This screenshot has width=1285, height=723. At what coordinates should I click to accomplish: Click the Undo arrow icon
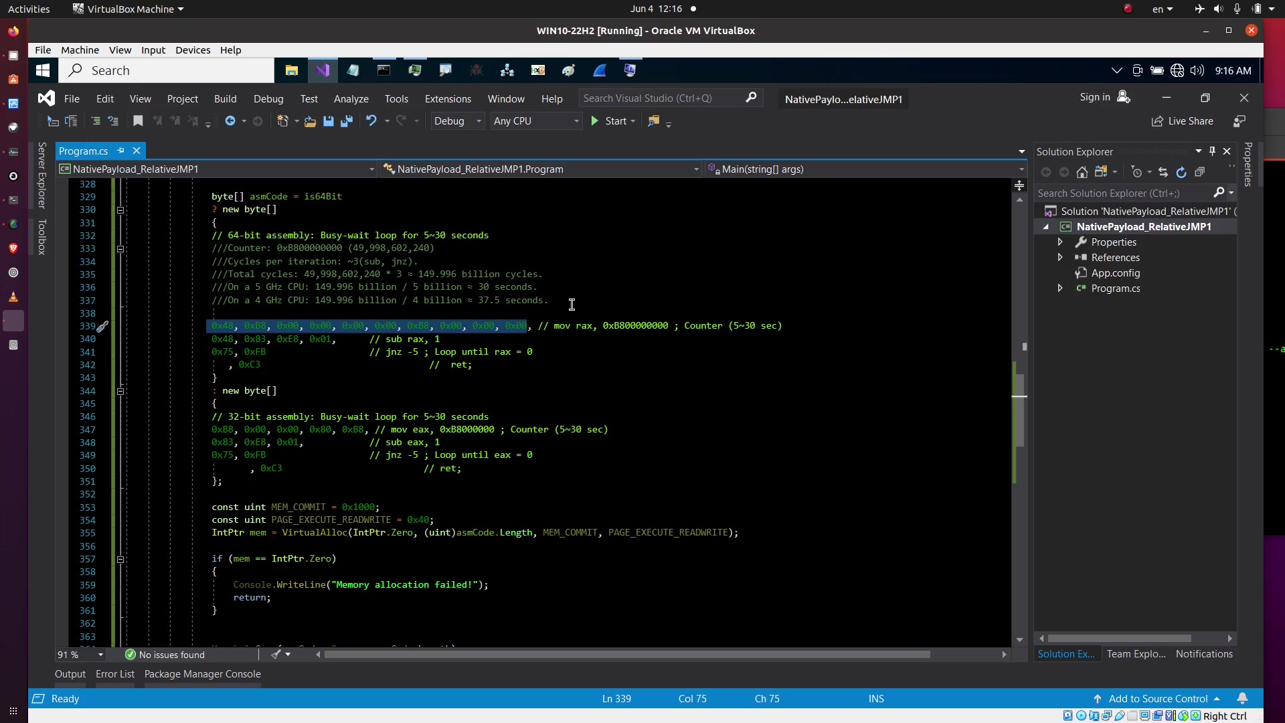(371, 121)
